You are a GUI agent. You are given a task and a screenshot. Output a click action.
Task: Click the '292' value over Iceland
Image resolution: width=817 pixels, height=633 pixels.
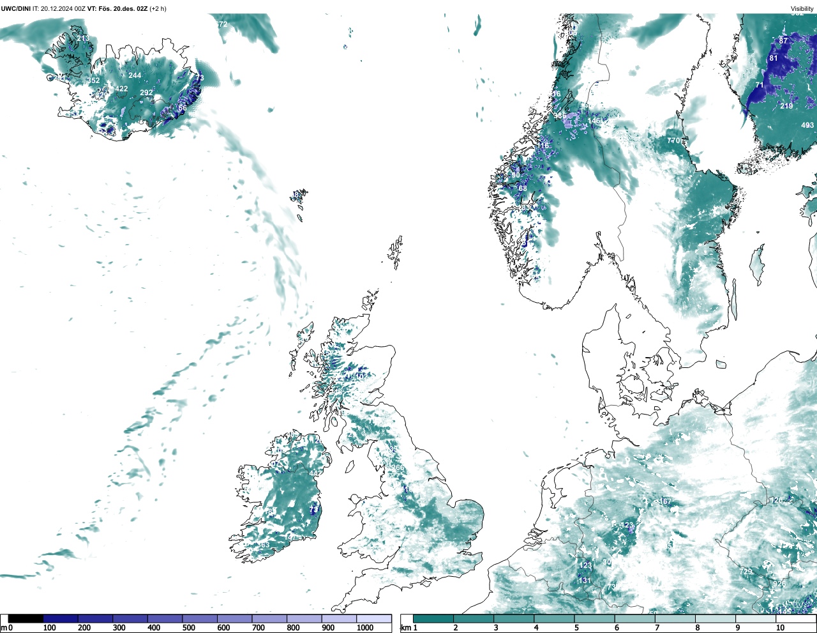(x=146, y=93)
